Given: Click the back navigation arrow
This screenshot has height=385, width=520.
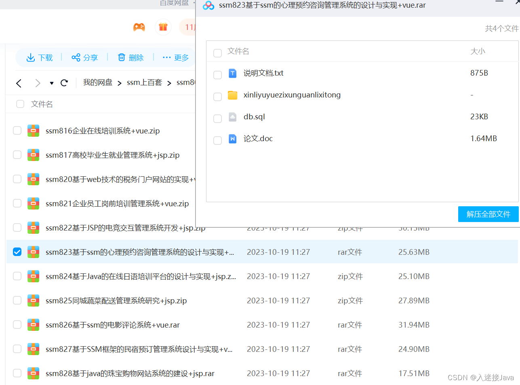Looking at the screenshot, I should coord(19,83).
